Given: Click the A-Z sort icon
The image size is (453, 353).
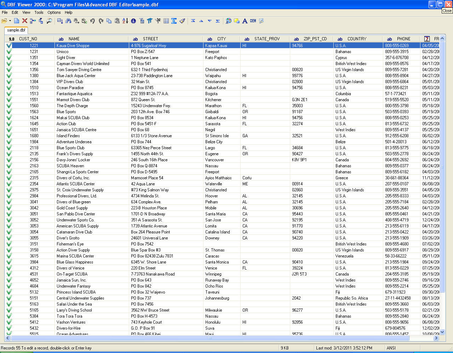Looking at the screenshot, I should [x=125, y=21].
